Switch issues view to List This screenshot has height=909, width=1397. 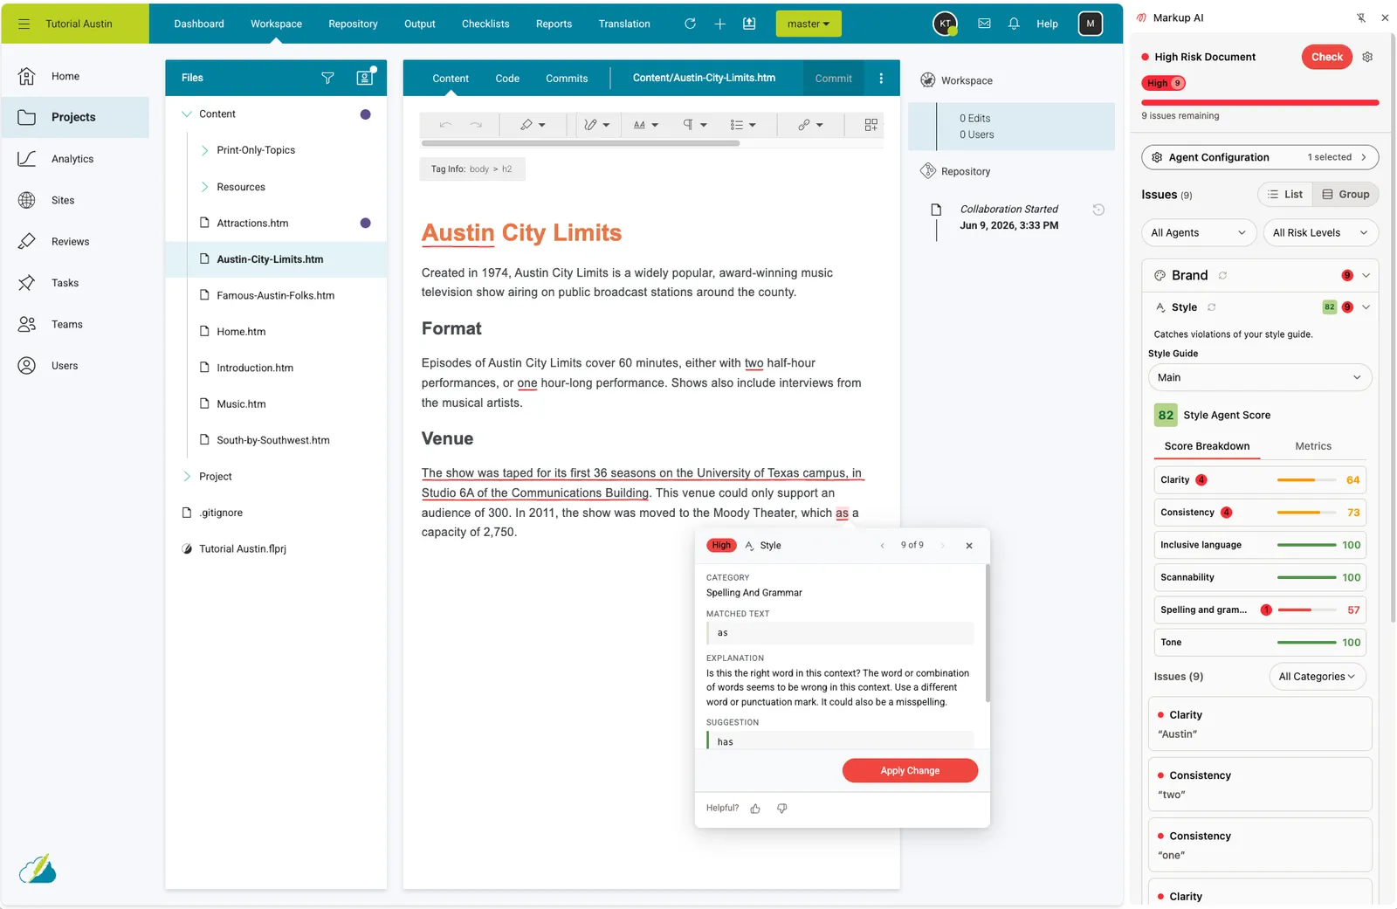point(1285,194)
